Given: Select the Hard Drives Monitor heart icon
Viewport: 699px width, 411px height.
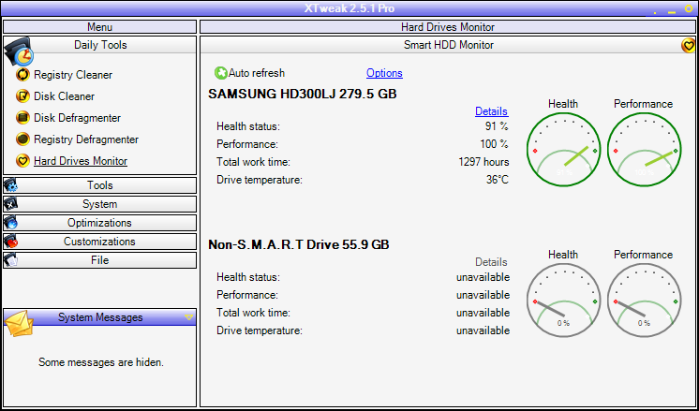Looking at the screenshot, I should click(x=22, y=161).
